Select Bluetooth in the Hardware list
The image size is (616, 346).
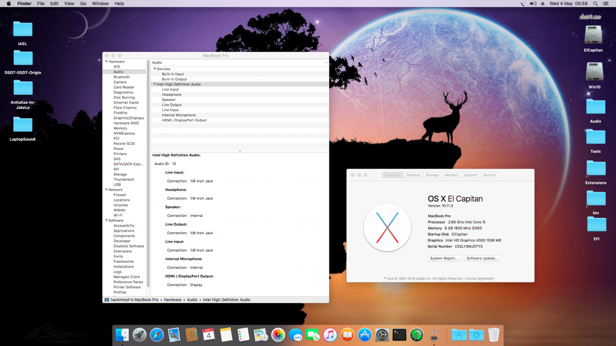click(122, 77)
